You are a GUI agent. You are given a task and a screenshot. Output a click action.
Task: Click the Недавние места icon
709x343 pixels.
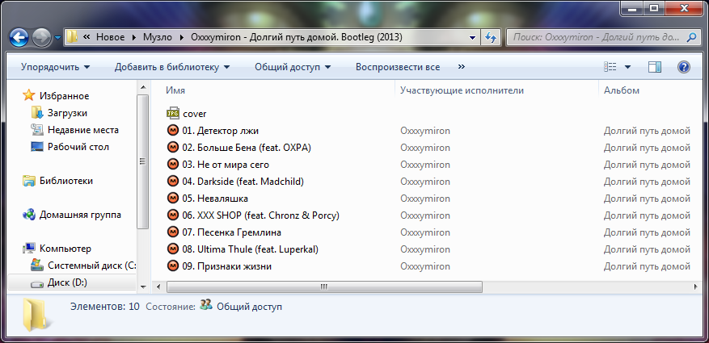37,130
